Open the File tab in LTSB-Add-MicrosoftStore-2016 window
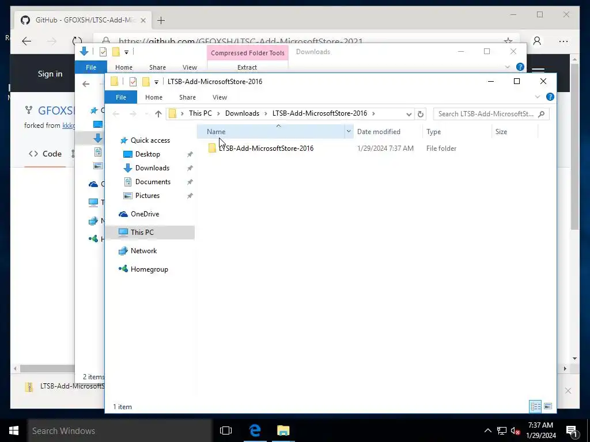 [121, 97]
